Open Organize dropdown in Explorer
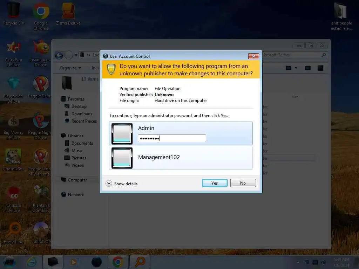 click(70, 68)
